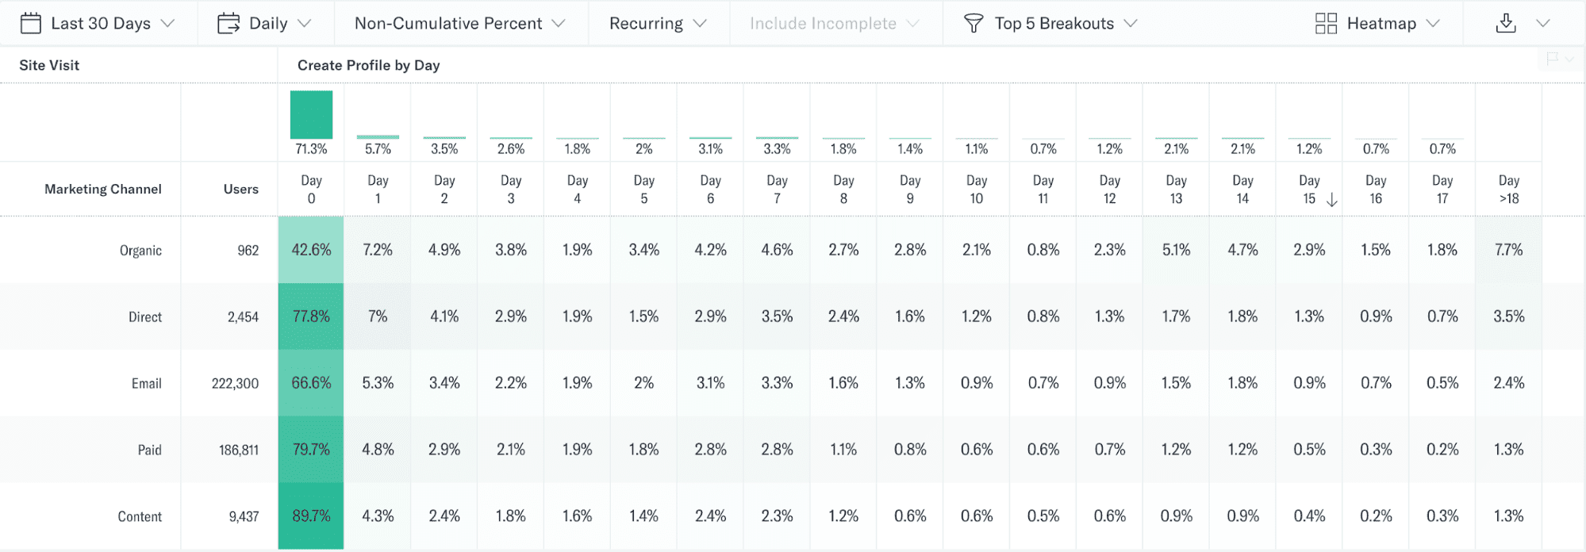
Task: Expand the Non-Cumulative Percent dropdown
Action: (461, 23)
